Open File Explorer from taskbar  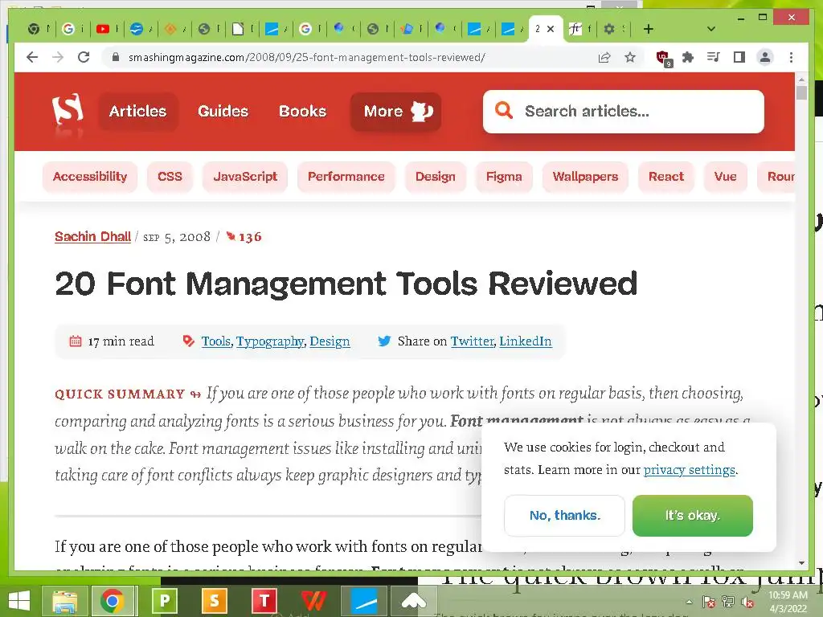[x=65, y=601]
